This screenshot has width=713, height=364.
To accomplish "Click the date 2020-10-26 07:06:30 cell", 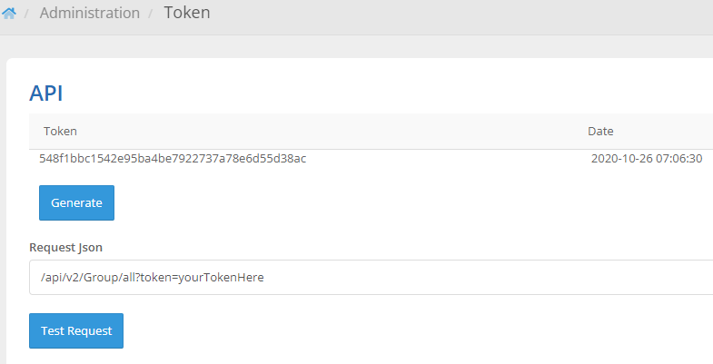I will [647, 159].
